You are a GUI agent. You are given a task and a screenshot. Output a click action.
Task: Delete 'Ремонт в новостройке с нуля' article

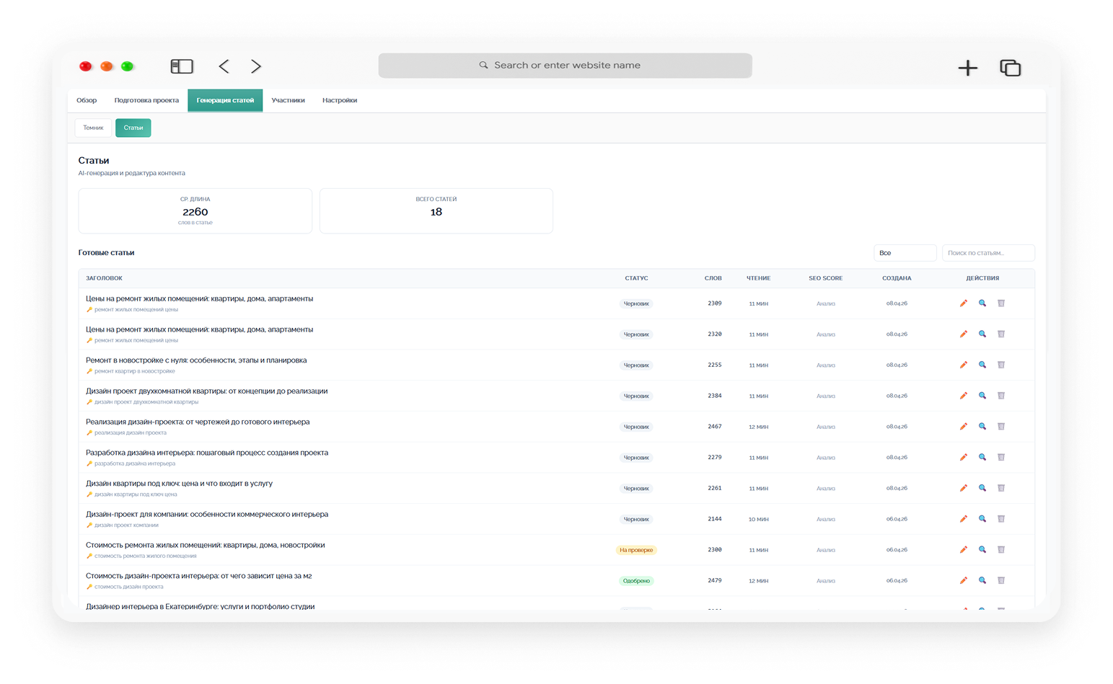click(1001, 365)
